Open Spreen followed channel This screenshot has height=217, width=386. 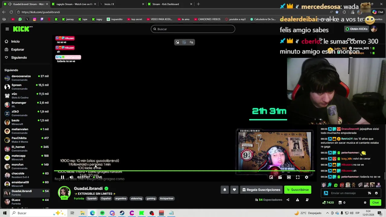point(27,87)
